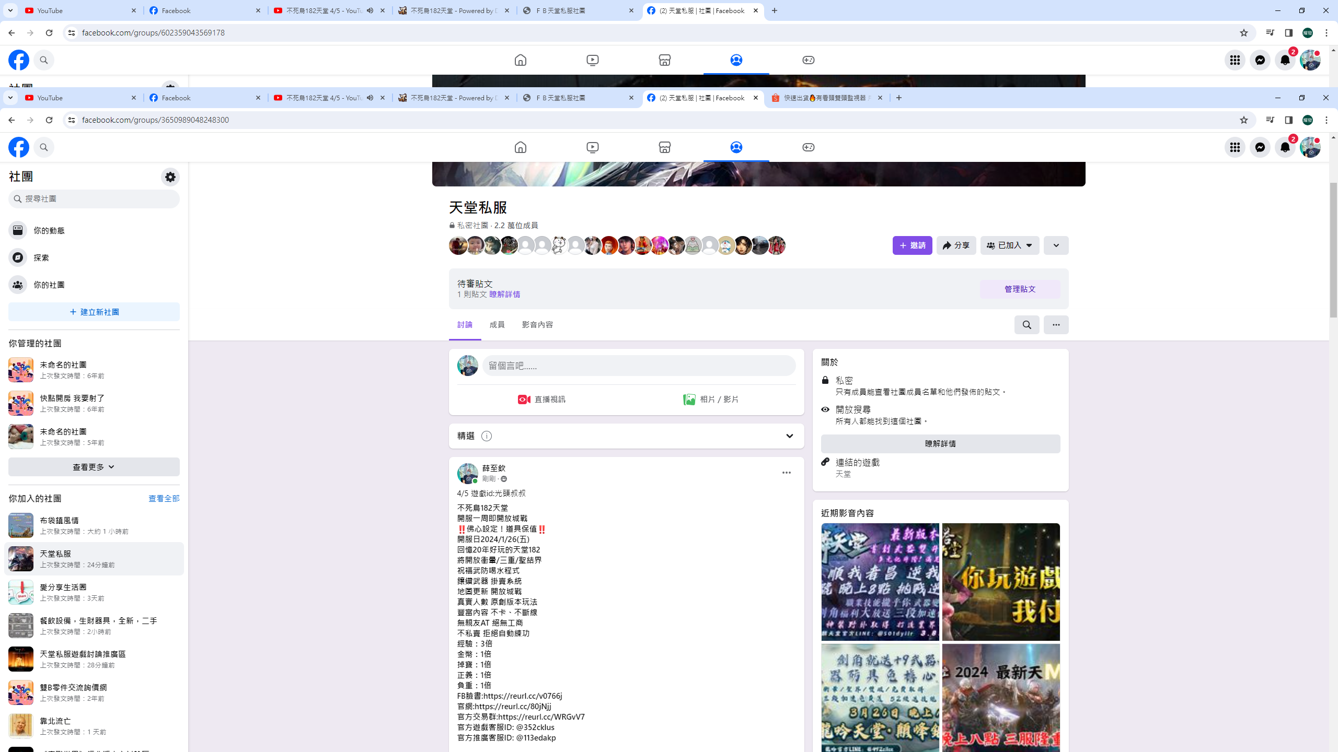Open 薛至欽 author name on post
The width and height of the screenshot is (1338, 752).
(494, 468)
